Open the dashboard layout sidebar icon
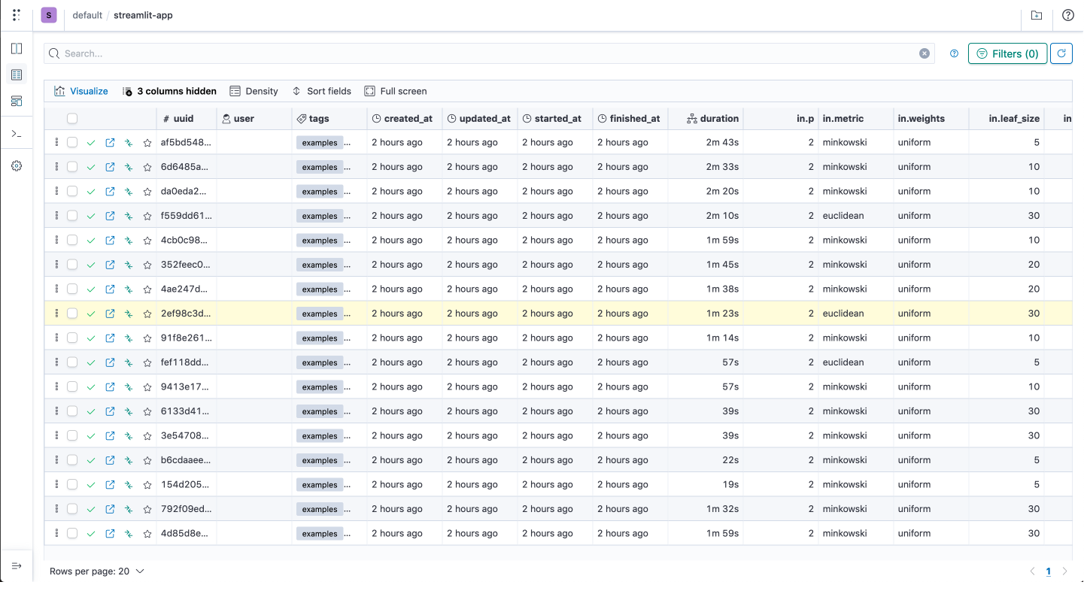The width and height of the screenshot is (1084, 594). [x=17, y=101]
